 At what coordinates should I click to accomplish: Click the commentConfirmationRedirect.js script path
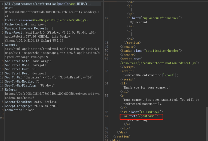[158, 63]
